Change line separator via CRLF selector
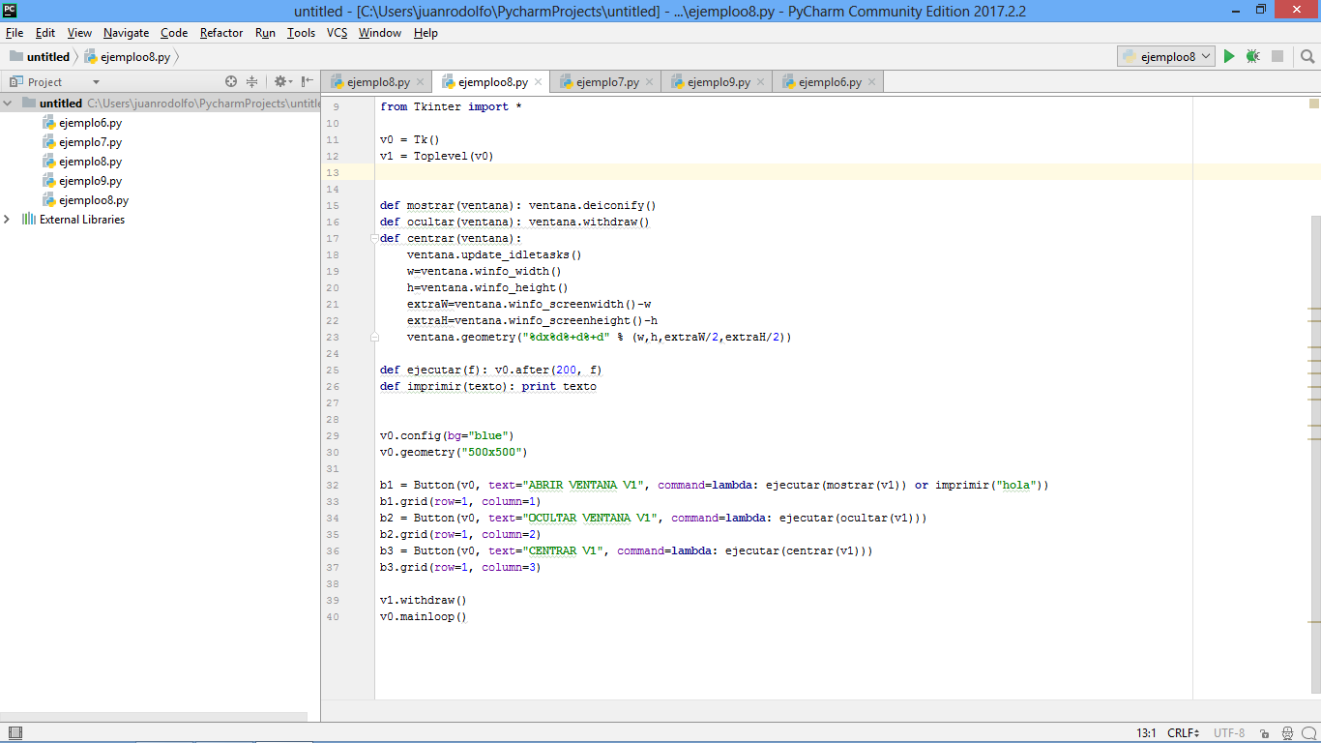Image resolution: width=1321 pixels, height=743 pixels. pos(1184,732)
